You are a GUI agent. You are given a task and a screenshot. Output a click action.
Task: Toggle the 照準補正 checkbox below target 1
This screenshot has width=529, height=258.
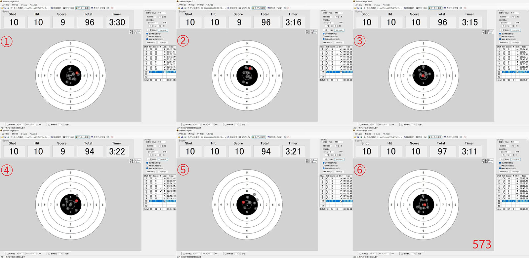7,124
